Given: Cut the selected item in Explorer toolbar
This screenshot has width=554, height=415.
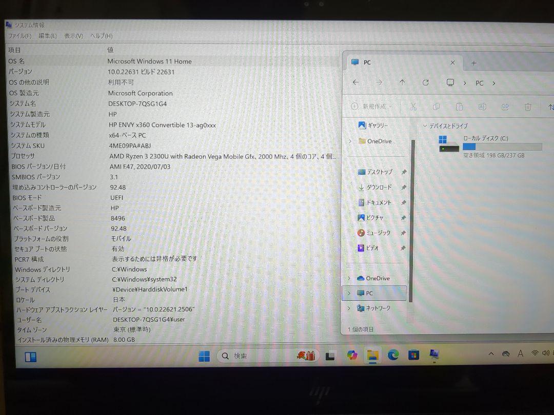Looking at the screenshot, I should pyautogui.click(x=413, y=106).
